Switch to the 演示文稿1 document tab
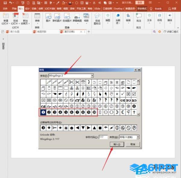The height and width of the screenshot is (178, 181). [x=69, y=32]
